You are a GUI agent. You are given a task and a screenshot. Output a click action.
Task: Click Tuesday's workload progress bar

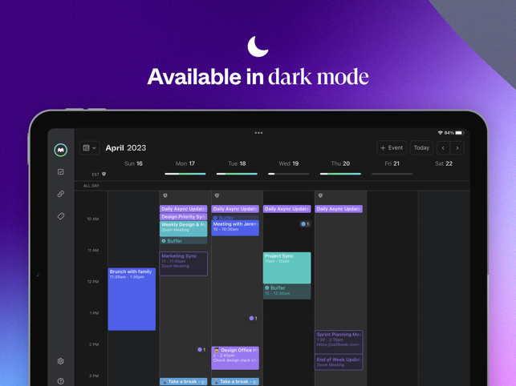tap(237, 174)
